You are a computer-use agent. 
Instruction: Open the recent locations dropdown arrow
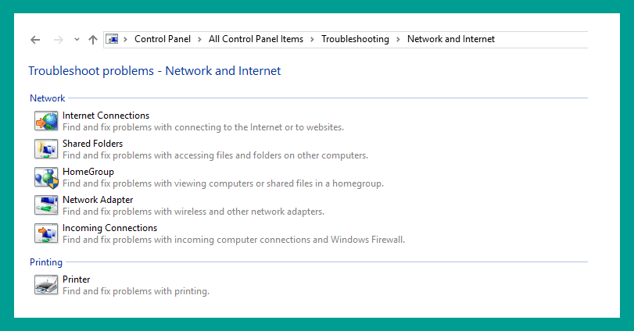coord(77,40)
